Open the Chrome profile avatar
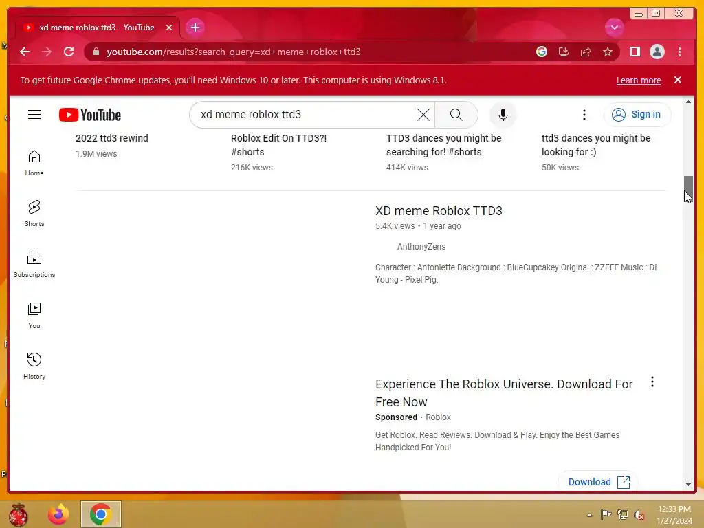The image size is (704, 528). point(657,52)
